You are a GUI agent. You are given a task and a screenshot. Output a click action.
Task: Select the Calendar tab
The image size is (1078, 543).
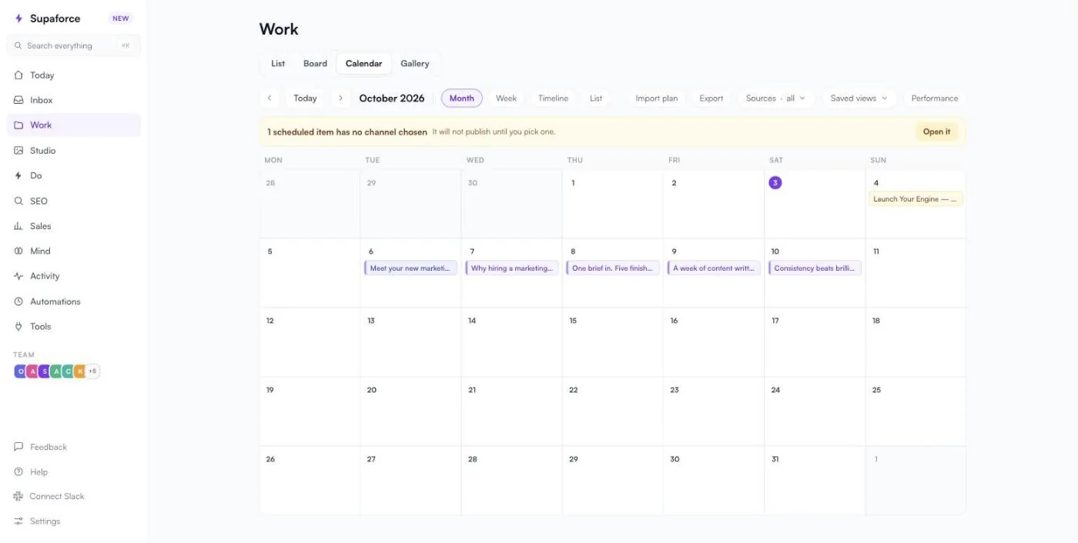pos(363,64)
